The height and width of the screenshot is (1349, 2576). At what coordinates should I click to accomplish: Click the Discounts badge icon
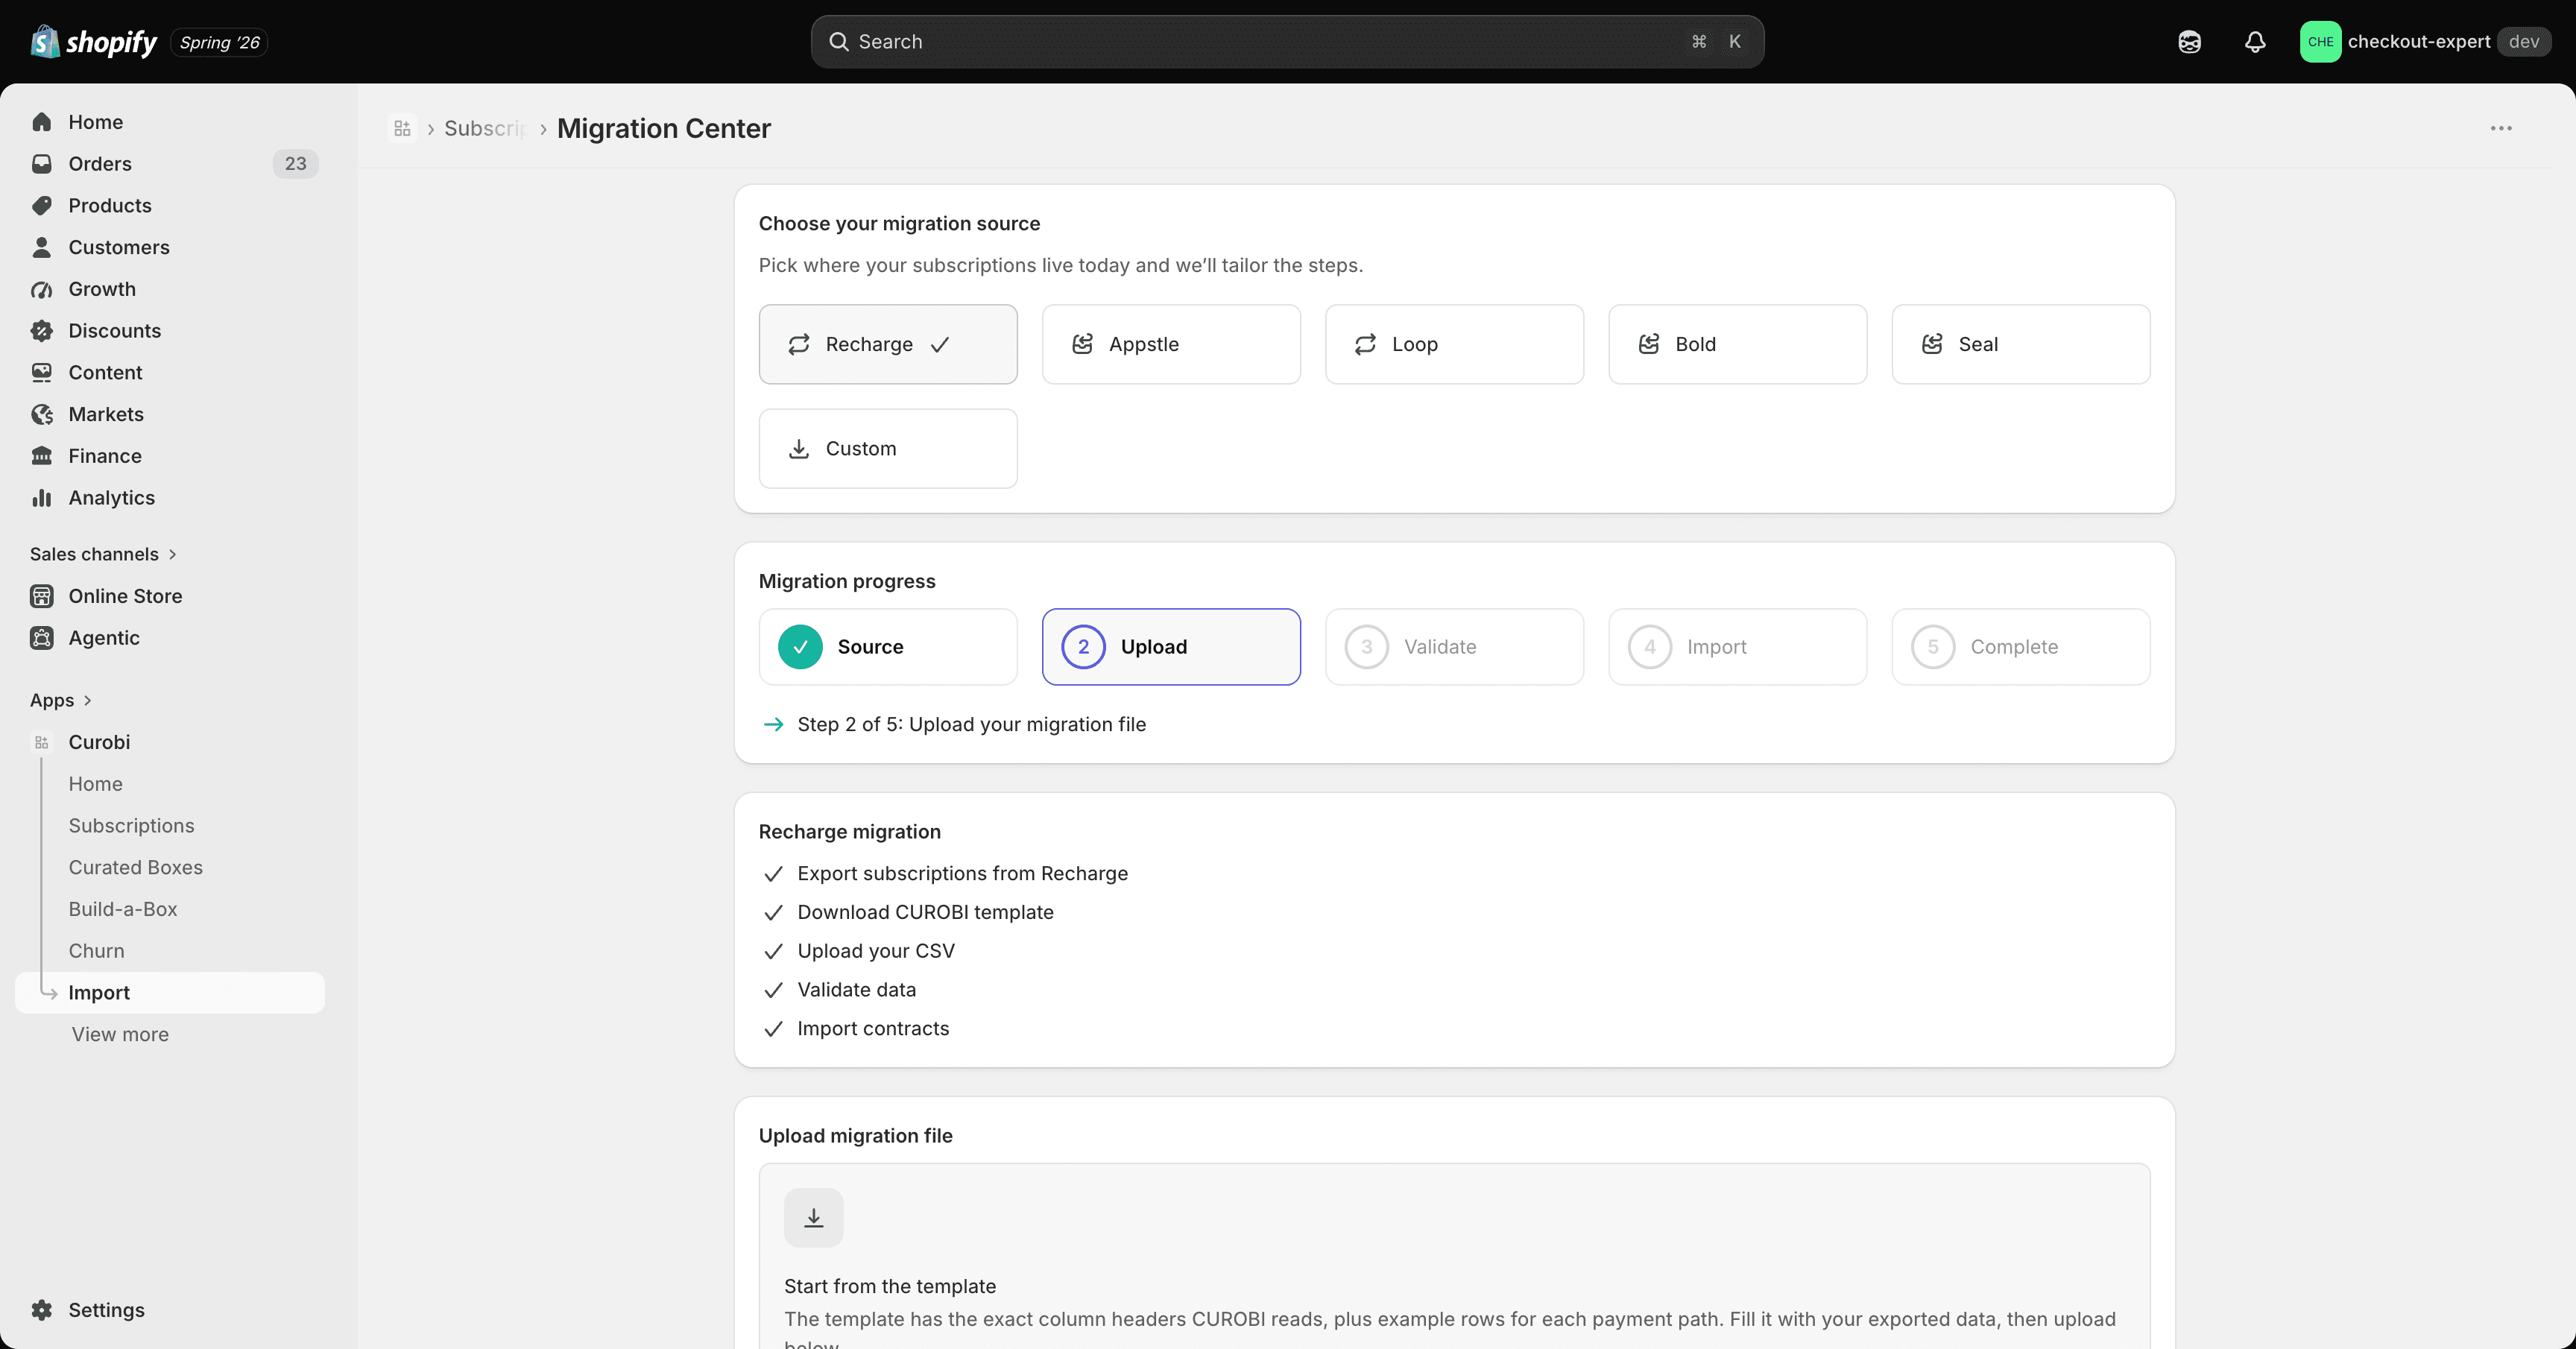[x=41, y=331]
